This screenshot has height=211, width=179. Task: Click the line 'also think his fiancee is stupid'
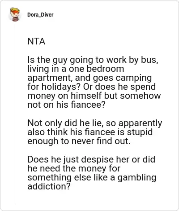coord(90,132)
